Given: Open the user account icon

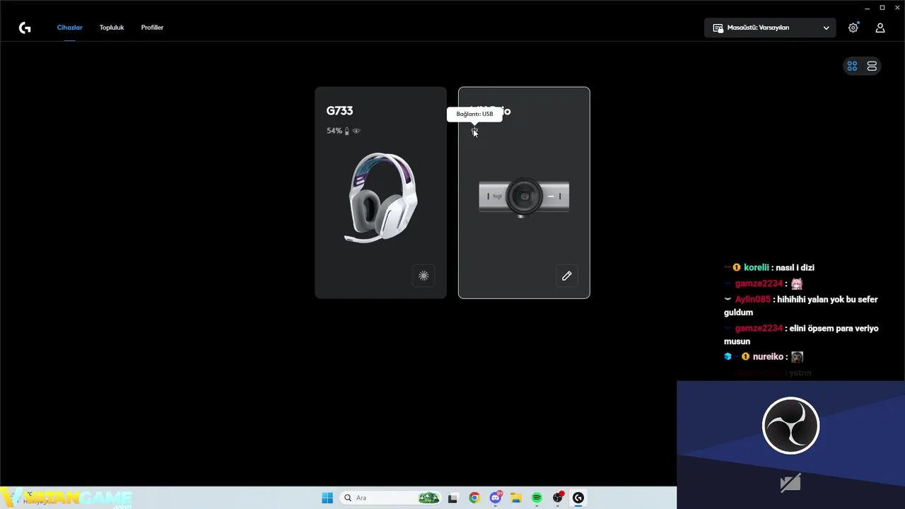Looking at the screenshot, I should click(880, 28).
